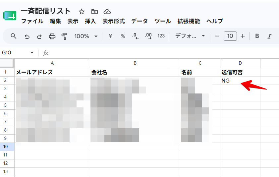Select row 6 header

[x=7, y=114]
